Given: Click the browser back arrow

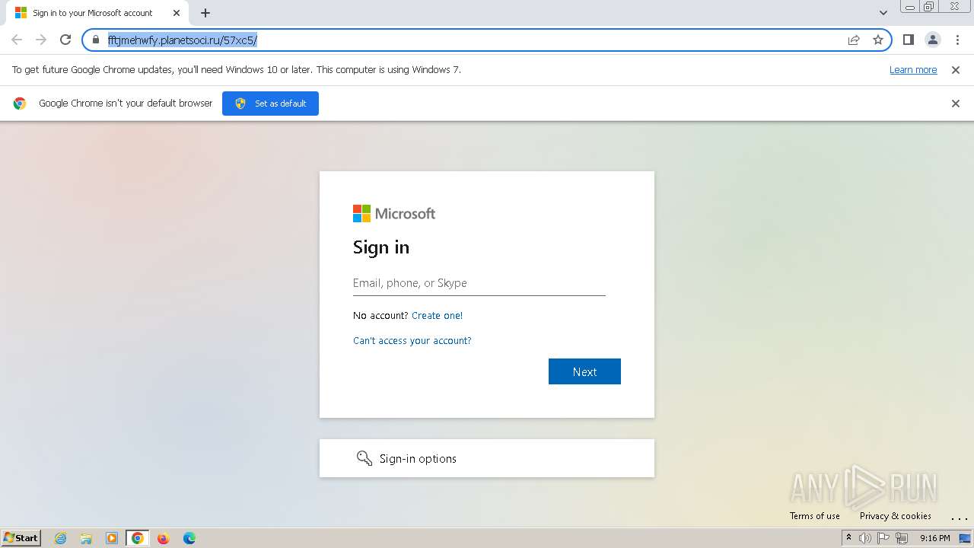Looking at the screenshot, I should click(x=17, y=40).
